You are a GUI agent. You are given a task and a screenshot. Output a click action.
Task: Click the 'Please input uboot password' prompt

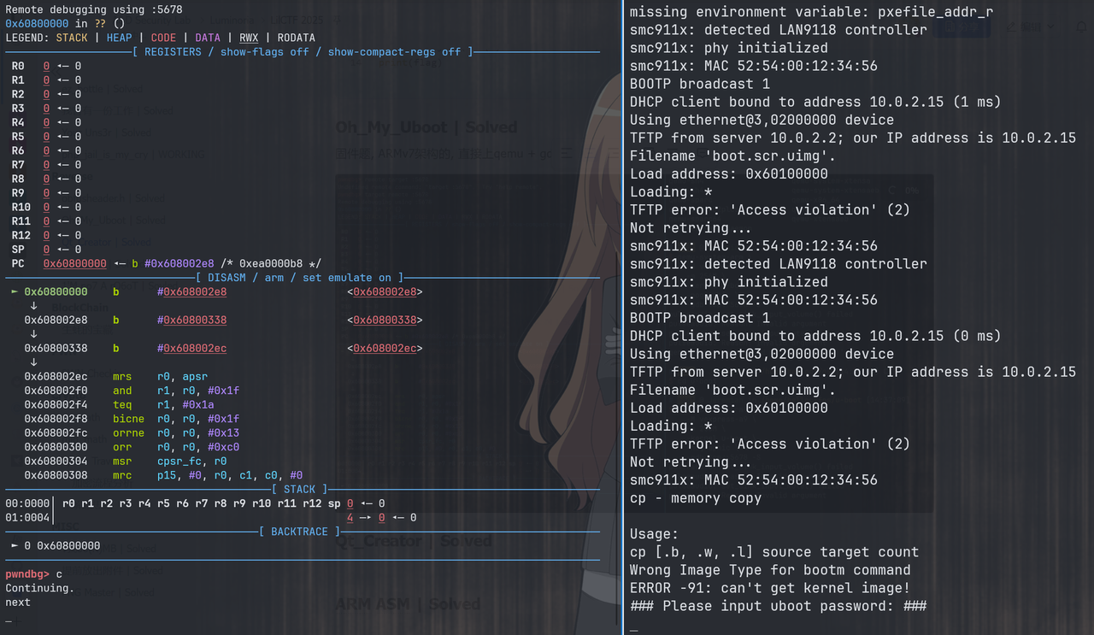pos(778,606)
